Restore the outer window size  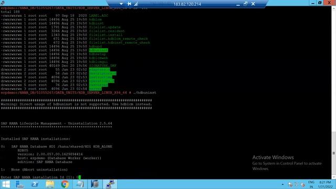click(x=320, y=3)
